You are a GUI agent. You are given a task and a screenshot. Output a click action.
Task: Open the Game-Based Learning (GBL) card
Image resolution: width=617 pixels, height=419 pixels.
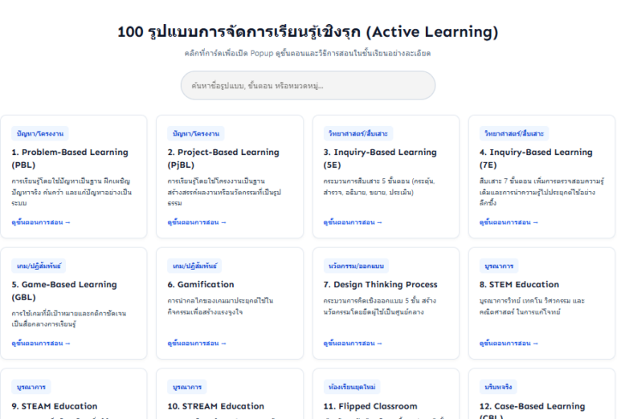click(x=74, y=303)
